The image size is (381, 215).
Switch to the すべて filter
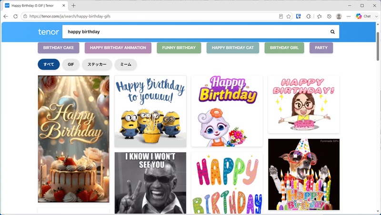pyautogui.click(x=49, y=64)
